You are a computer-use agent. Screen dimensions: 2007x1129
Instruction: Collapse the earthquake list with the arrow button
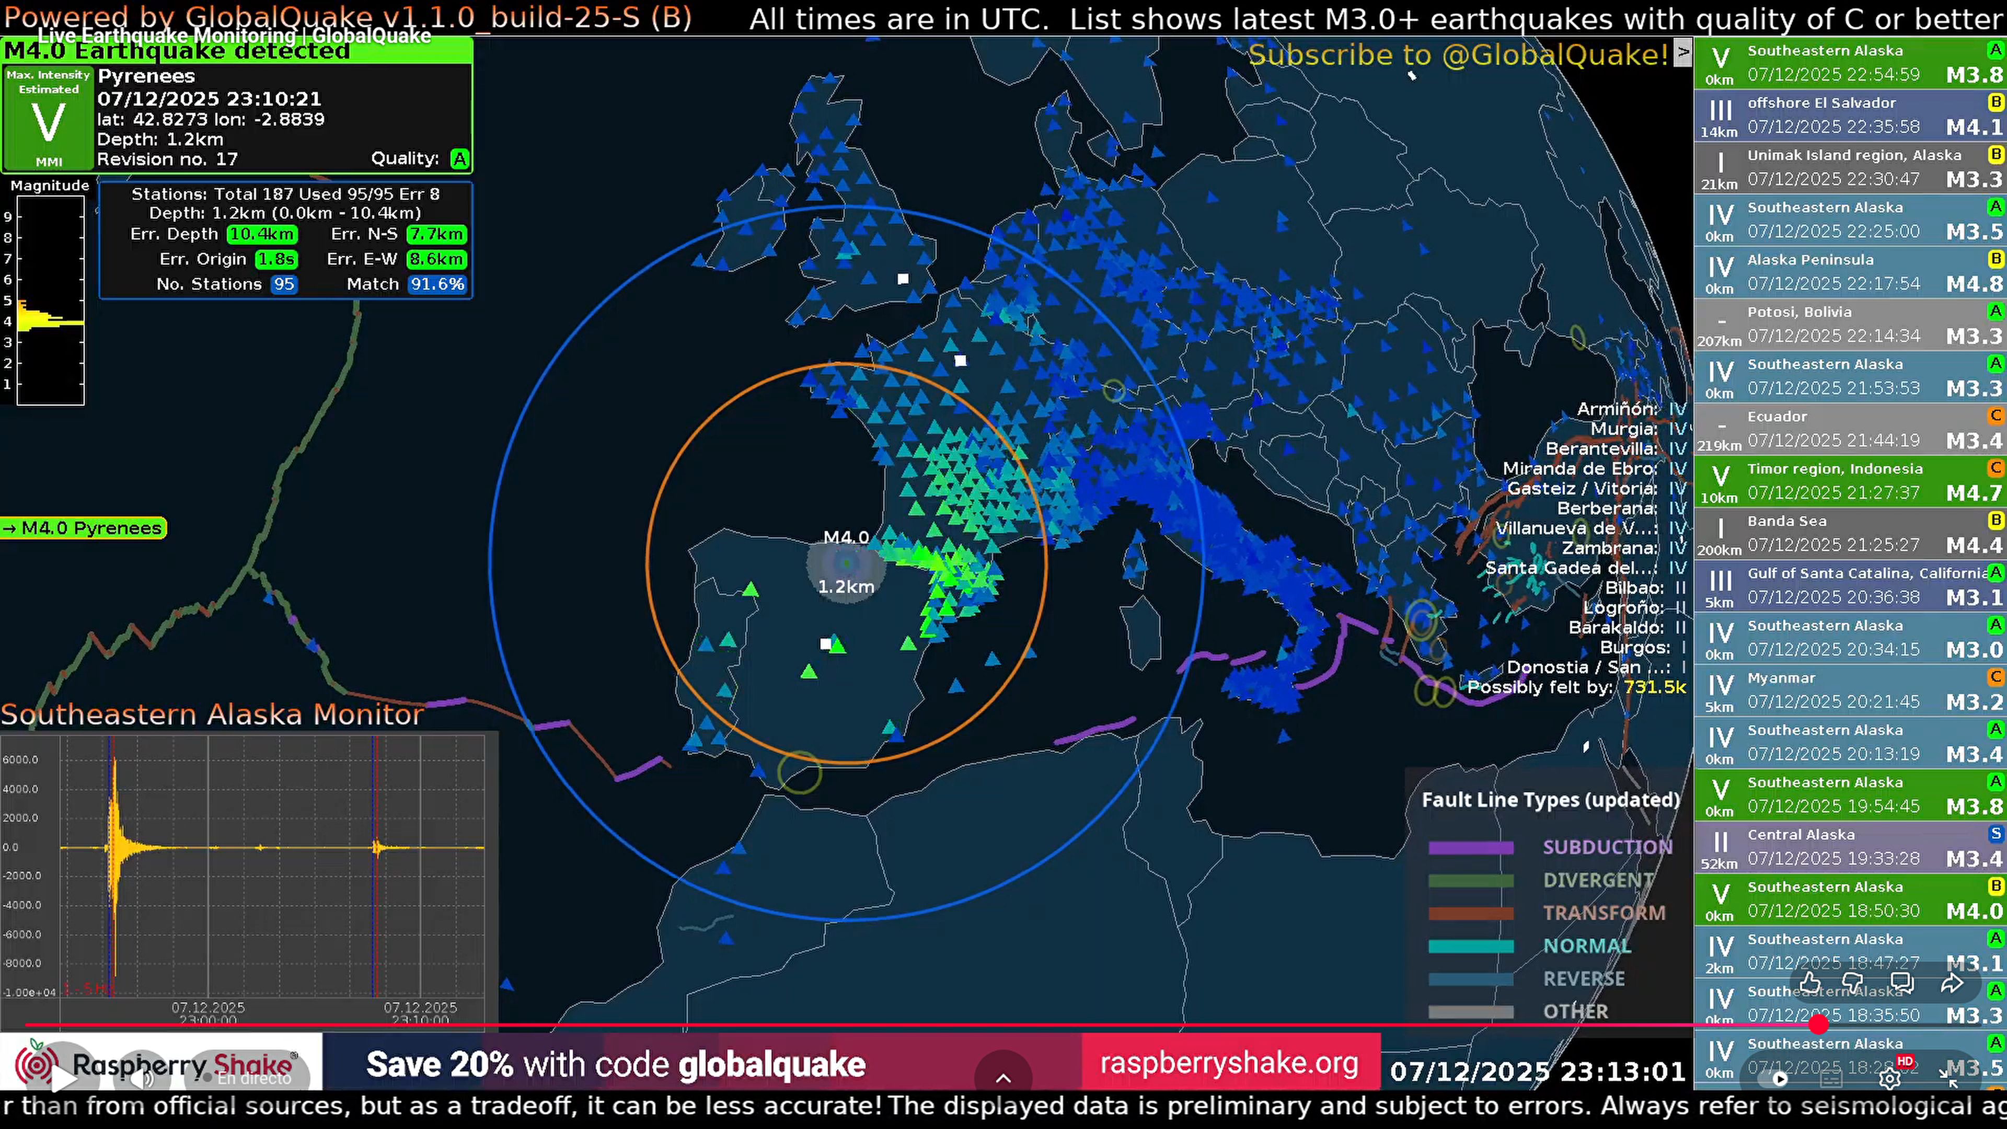(1683, 52)
